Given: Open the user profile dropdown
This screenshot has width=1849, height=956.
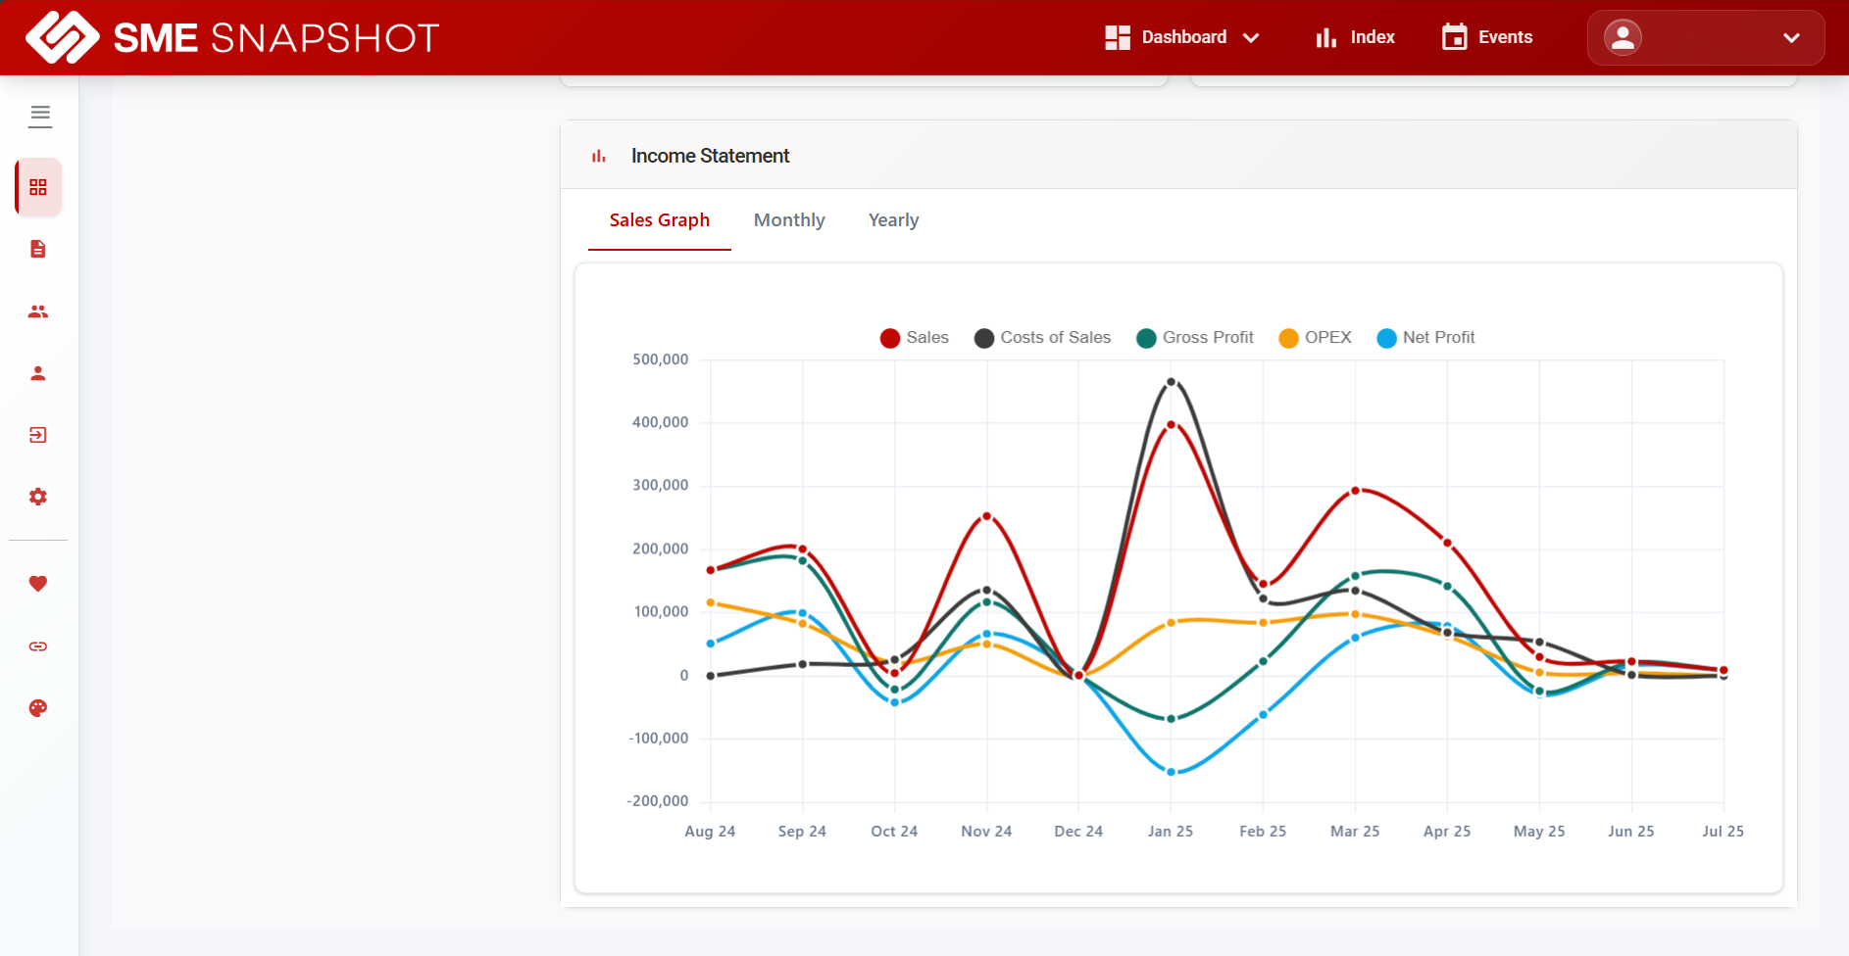Looking at the screenshot, I should 1705,37.
